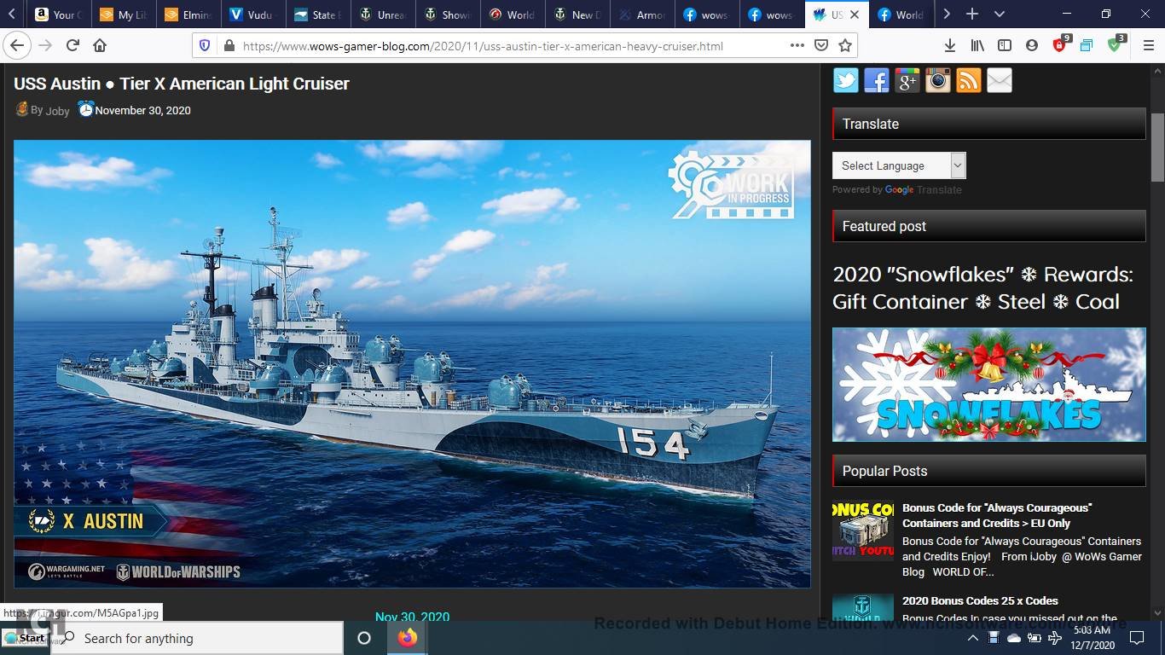This screenshot has width=1165, height=655.
Task: Open the Firefox account icon
Action: [x=1032, y=45]
